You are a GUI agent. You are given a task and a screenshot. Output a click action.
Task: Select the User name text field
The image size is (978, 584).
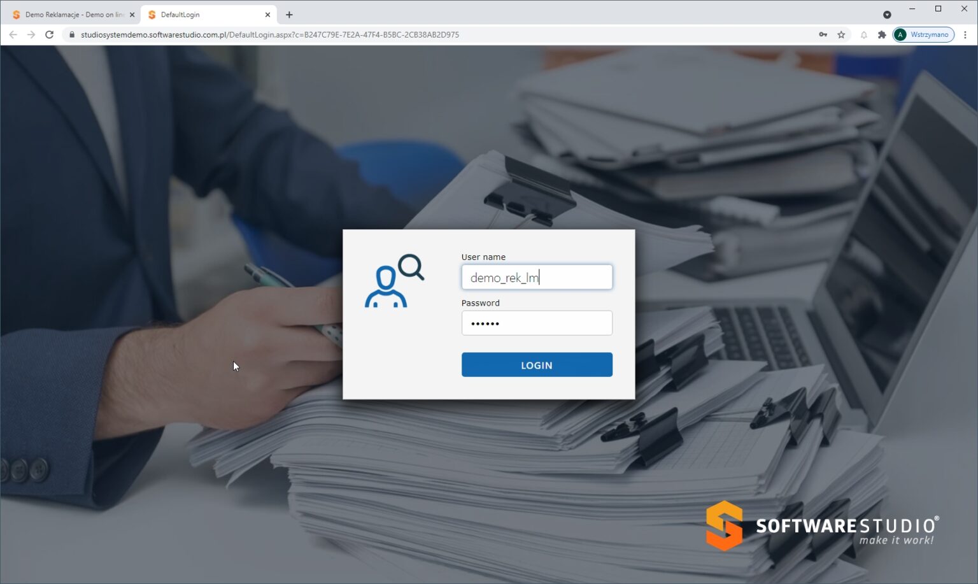click(x=536, y=277)
